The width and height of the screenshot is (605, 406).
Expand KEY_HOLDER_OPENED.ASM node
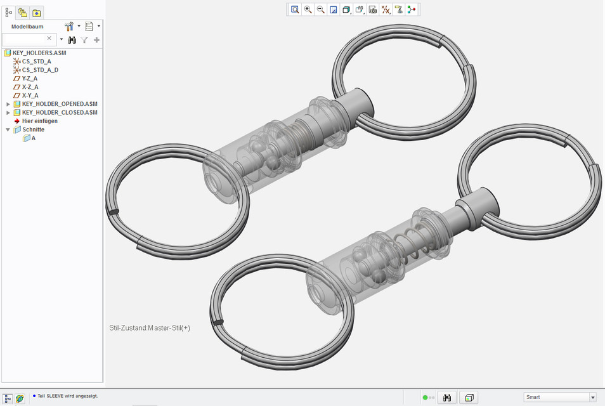point(8,104)
